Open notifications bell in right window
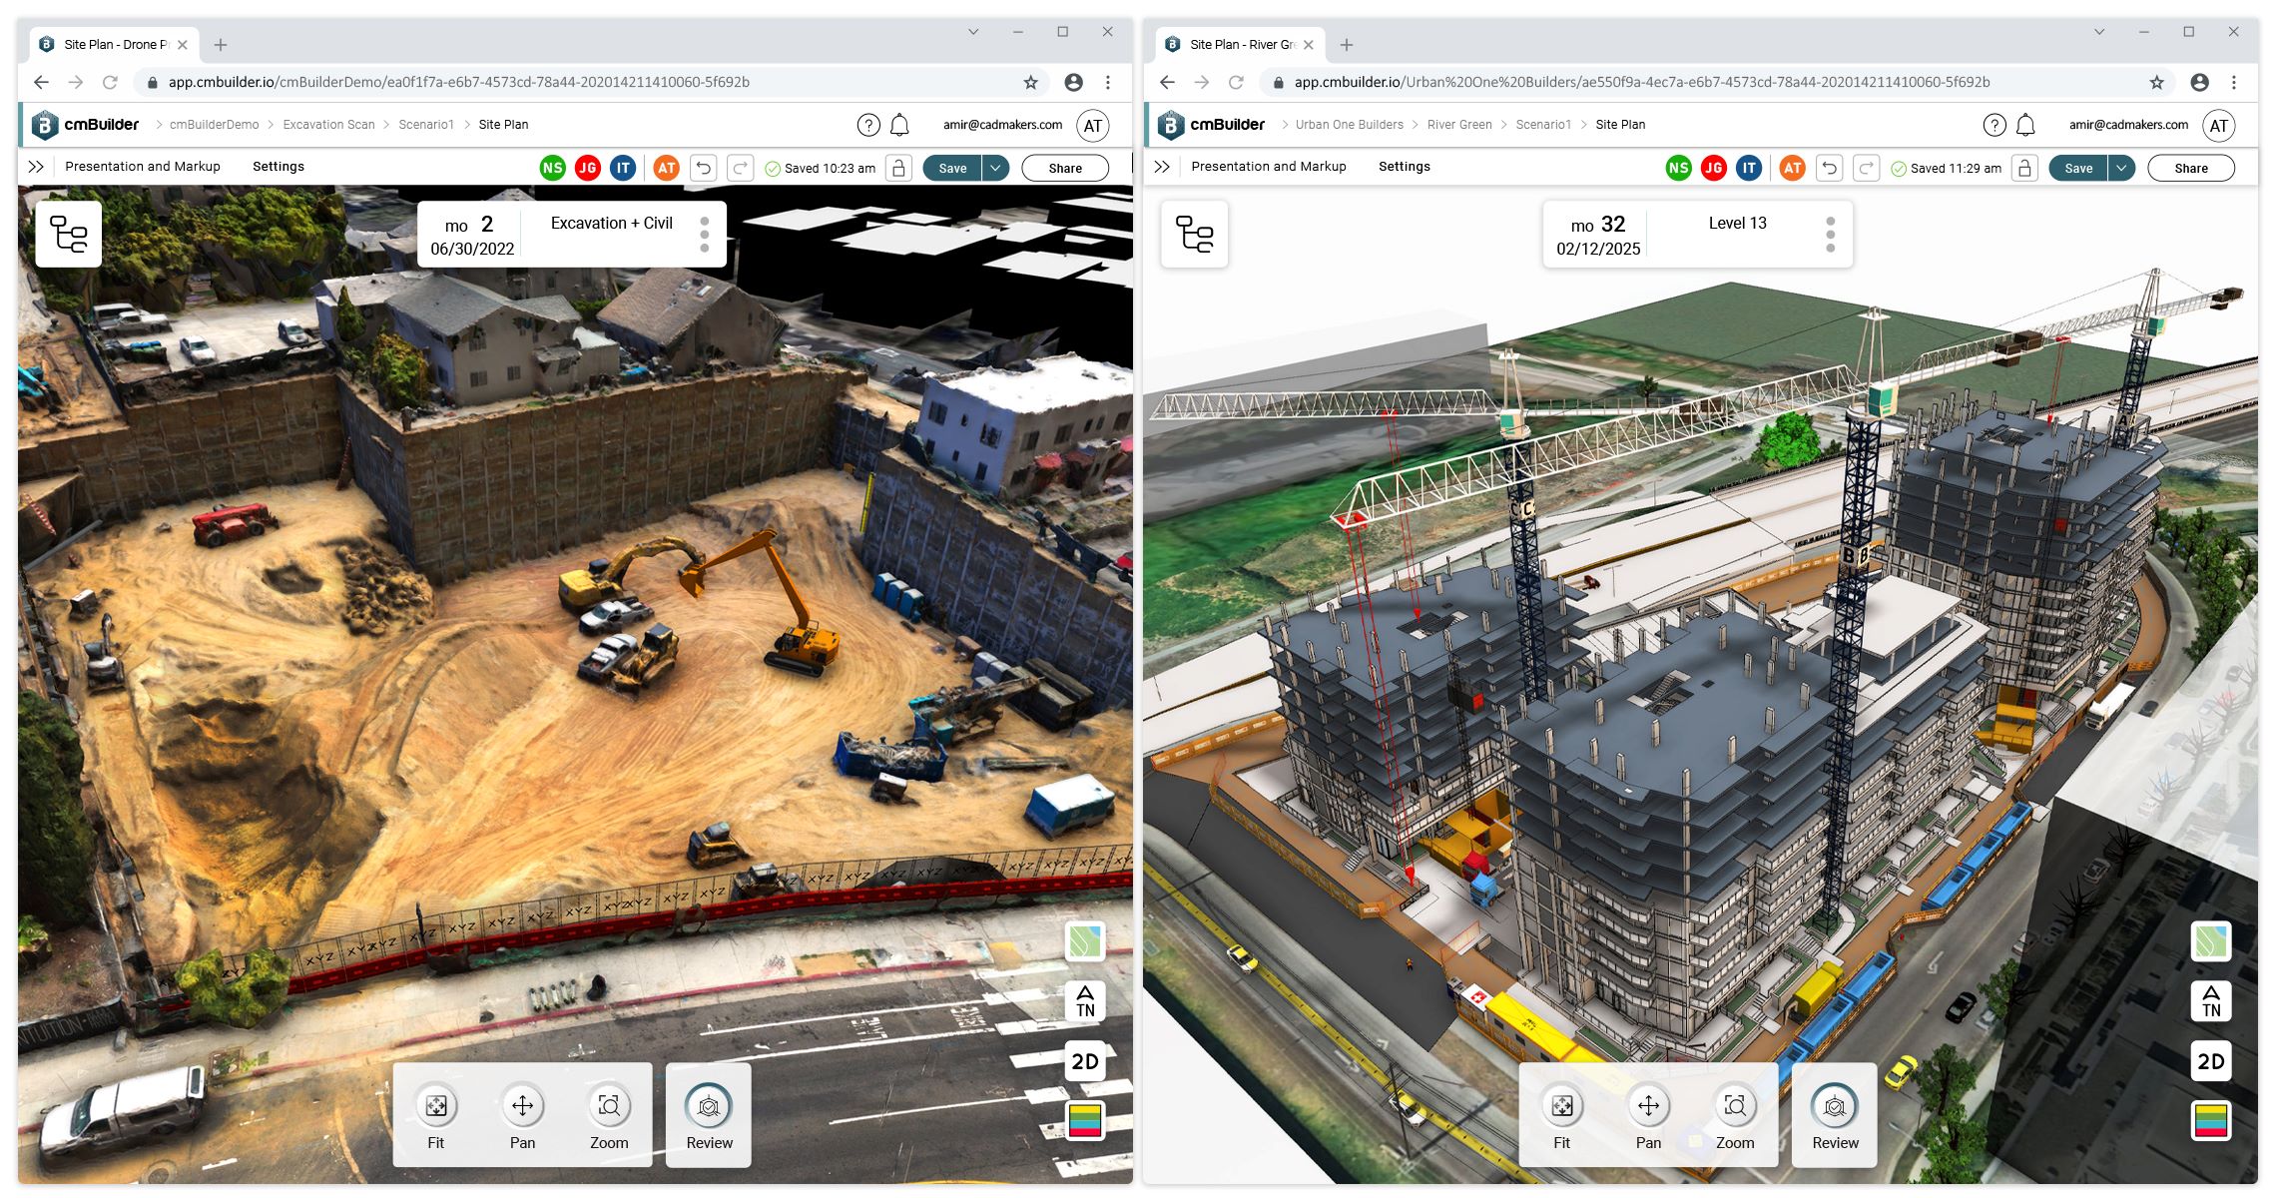 2025,125
